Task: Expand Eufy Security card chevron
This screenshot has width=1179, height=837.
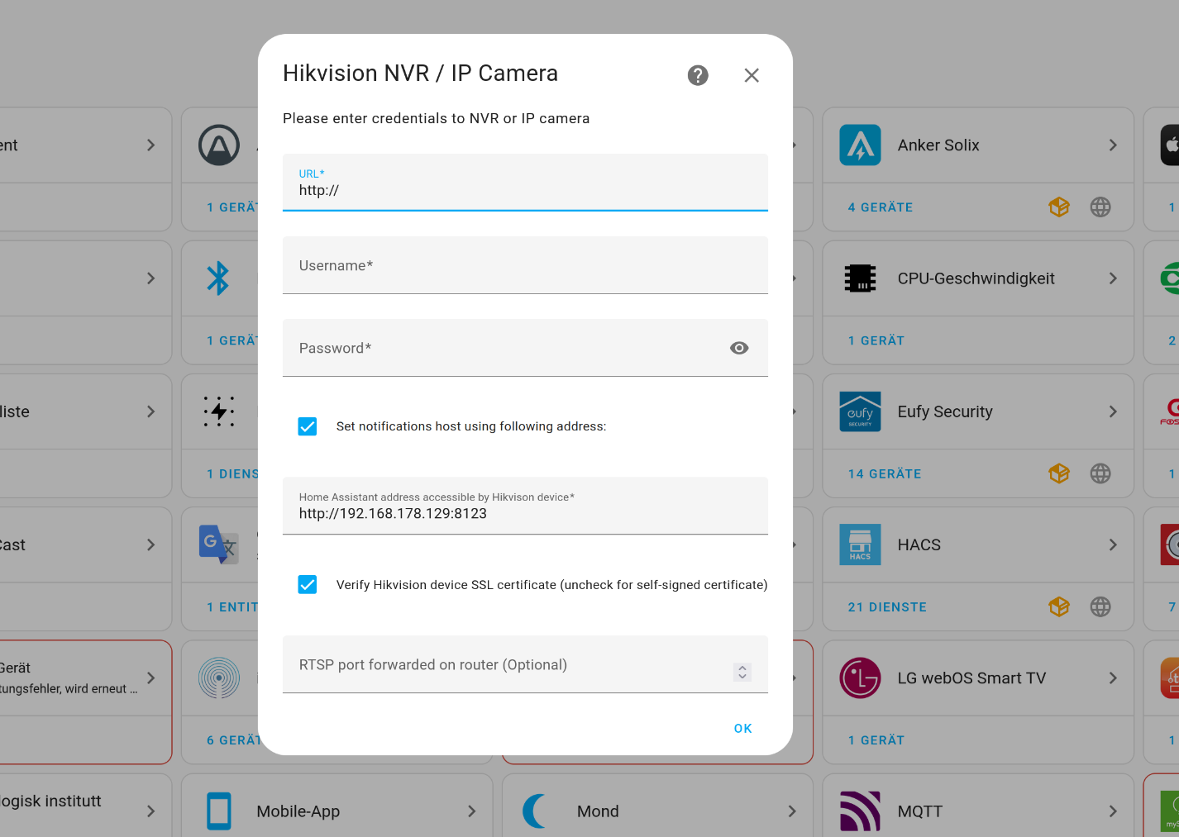Action: click(1113, 411)
